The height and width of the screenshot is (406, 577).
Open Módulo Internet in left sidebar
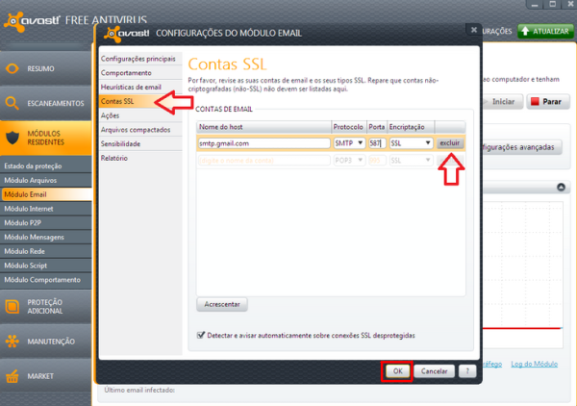[45, 209]
